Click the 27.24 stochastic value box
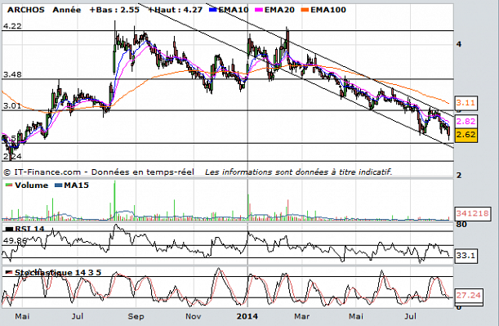The height and width of the screenshot is (326, 499). [468, 296]
